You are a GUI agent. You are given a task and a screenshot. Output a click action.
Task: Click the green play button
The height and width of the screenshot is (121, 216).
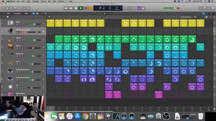coord(81,8)
